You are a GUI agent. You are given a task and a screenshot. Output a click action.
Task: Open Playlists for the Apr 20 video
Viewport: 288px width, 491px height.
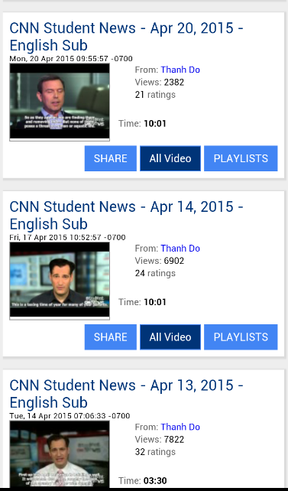click(x=241, y=158)
